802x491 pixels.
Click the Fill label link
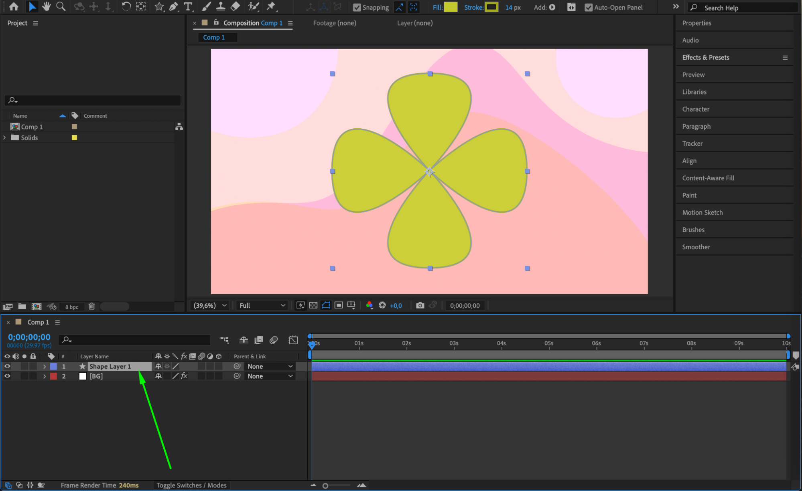coord(437,7)
